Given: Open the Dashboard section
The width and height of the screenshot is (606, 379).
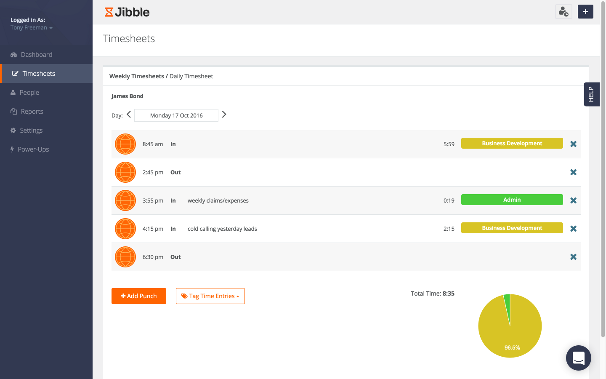Looking at the screenshot, I should coord(36,54).
